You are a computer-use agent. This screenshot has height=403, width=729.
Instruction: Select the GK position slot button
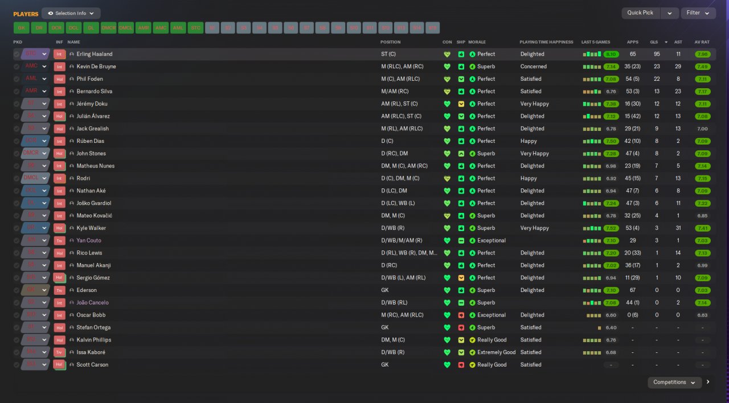pos(22,27)
